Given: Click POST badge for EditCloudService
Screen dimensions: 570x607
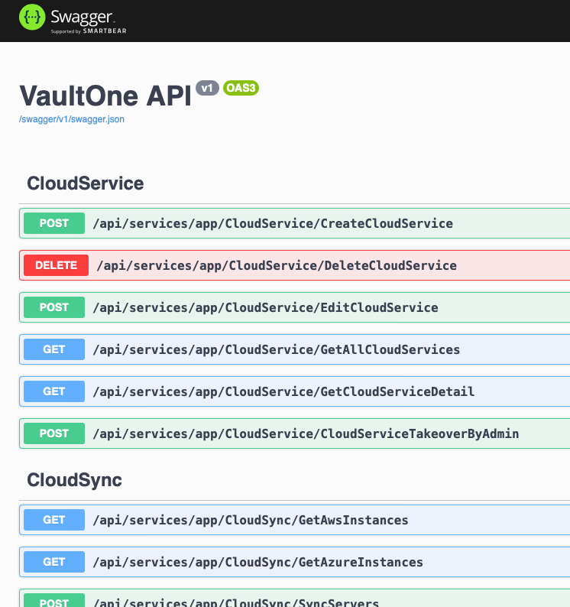Looking at the screenshot, I should tap(54, 307).
